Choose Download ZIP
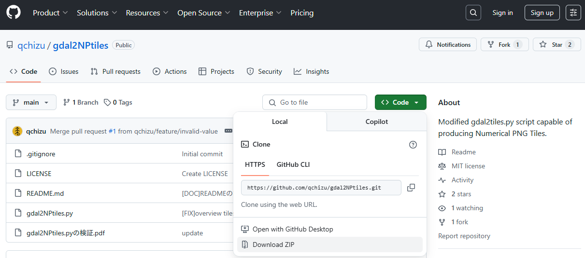The width and height of the screenshot is (585, 258). pos(330,244)
